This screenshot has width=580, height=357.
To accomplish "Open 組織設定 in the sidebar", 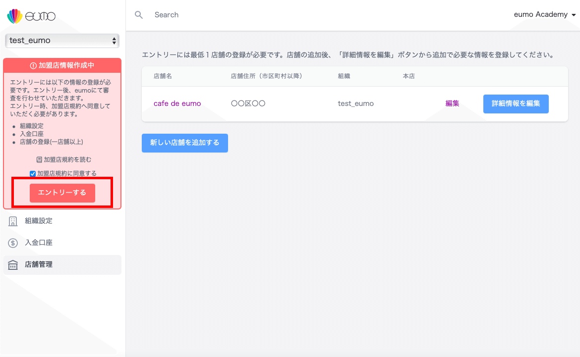I will [x=62, y=221].
